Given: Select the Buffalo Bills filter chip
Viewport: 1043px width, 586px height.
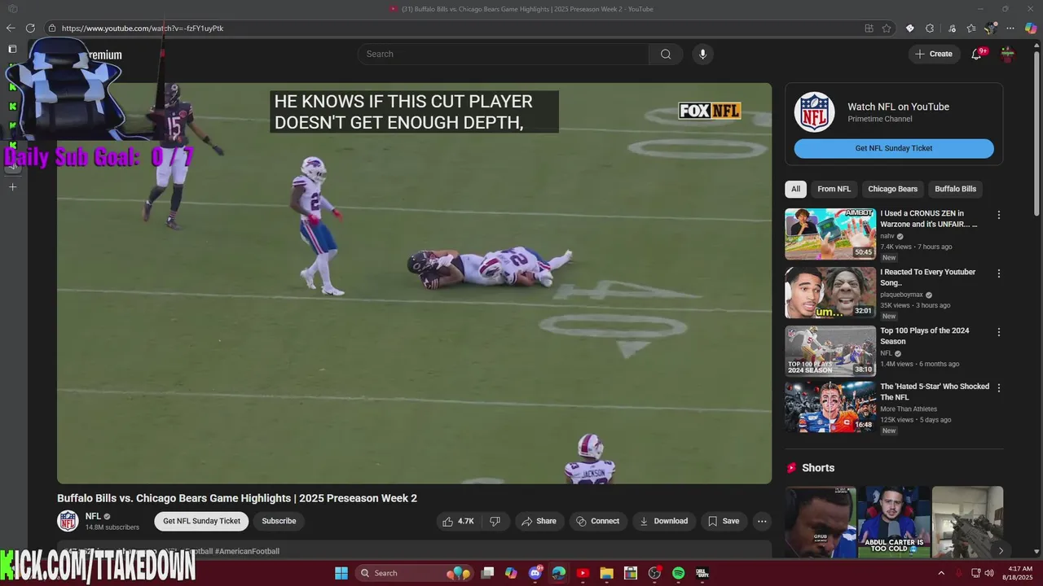Looking at the screenshot, I should (955, 189).
